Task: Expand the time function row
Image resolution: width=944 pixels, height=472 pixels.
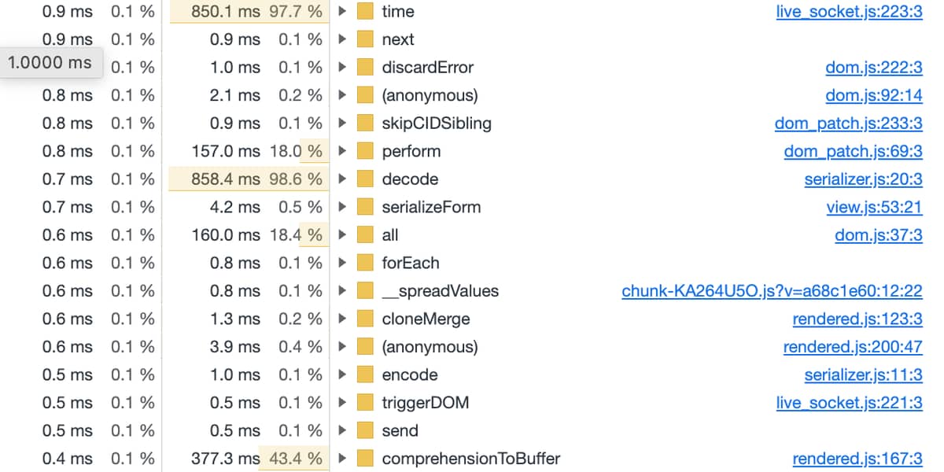Action: tap(341, 12)
